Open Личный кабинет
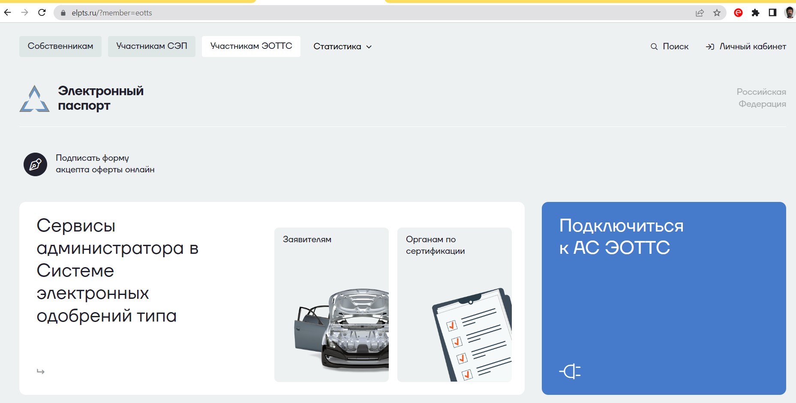 [746, 46]
